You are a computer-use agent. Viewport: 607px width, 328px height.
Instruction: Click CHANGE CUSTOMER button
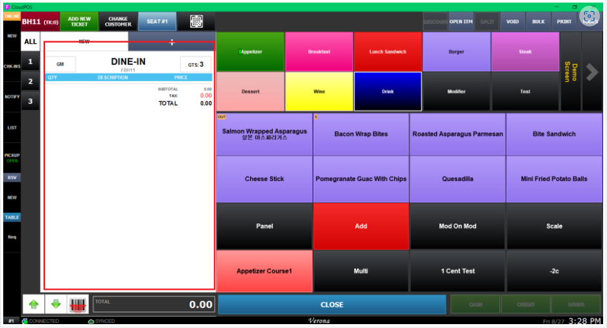tap(118, 21)
